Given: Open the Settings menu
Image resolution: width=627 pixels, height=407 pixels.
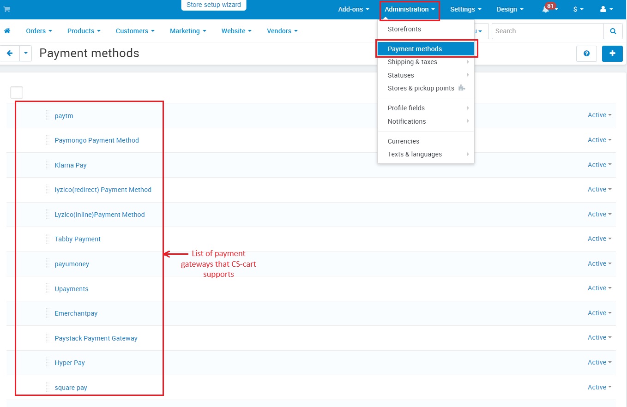Looking at the screenshot, I should [x=466, y=9].
